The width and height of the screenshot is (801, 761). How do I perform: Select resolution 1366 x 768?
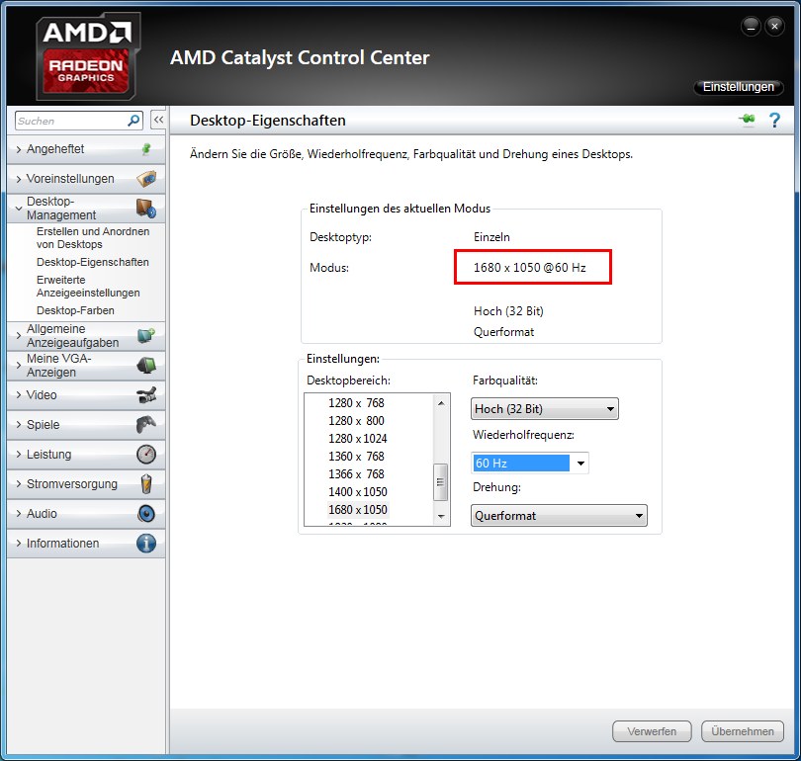pos(357,474)
